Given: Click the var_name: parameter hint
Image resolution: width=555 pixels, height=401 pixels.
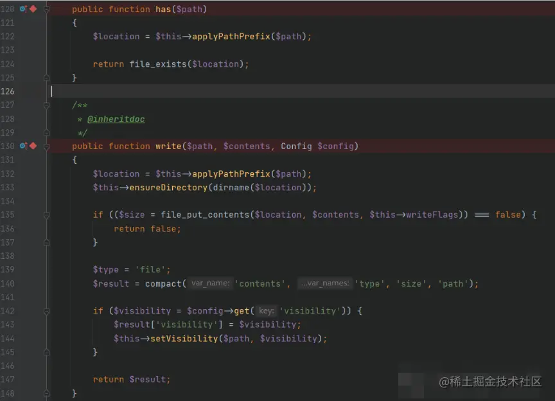Looking at the screenshot, I should pyautogui.click(x=210, y=283).
